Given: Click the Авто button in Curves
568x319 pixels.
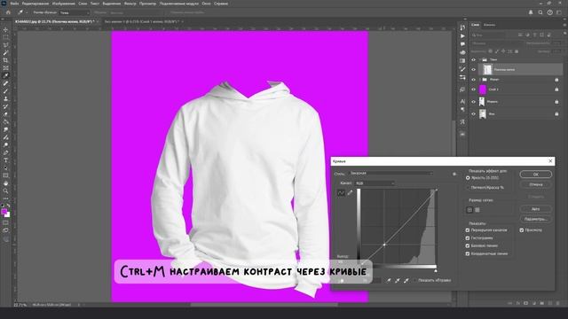Looking at the screenshot, I should point(536,209).
